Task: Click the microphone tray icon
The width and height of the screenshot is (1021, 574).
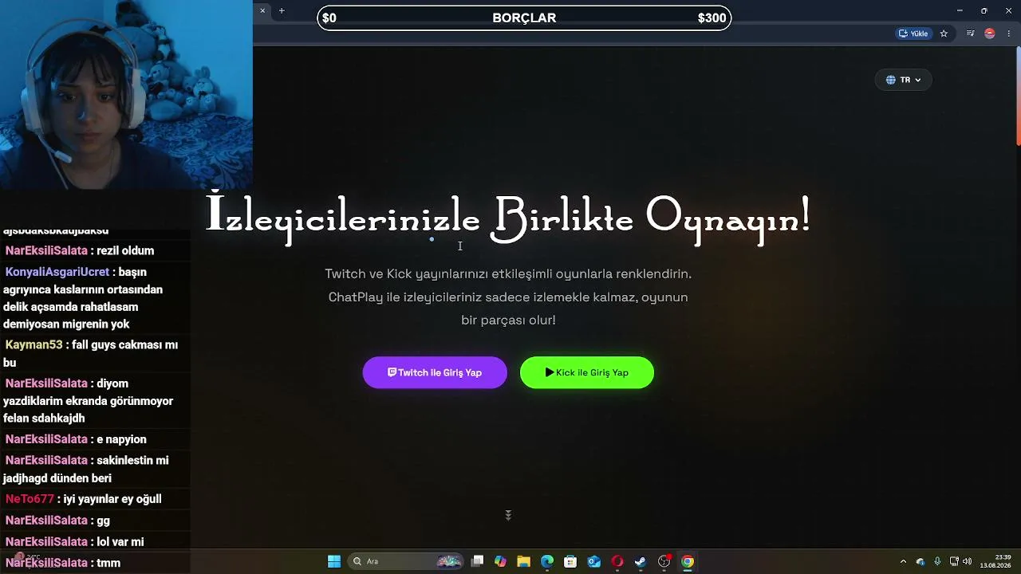Action: click(937, 561)
